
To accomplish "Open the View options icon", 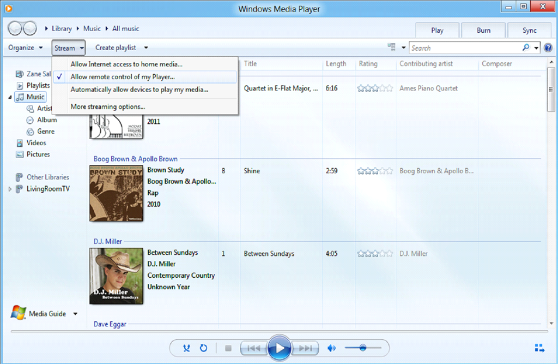I will point(391,47).
